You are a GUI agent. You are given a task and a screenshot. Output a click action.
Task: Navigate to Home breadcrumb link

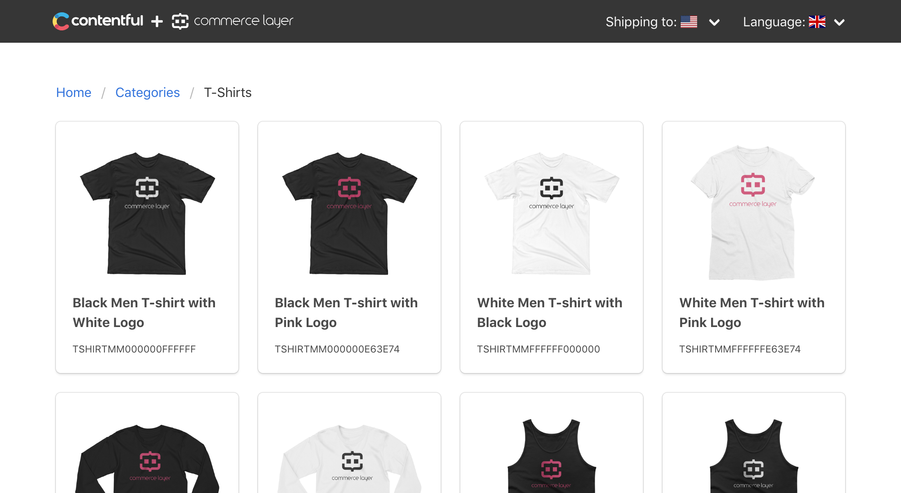74,92
